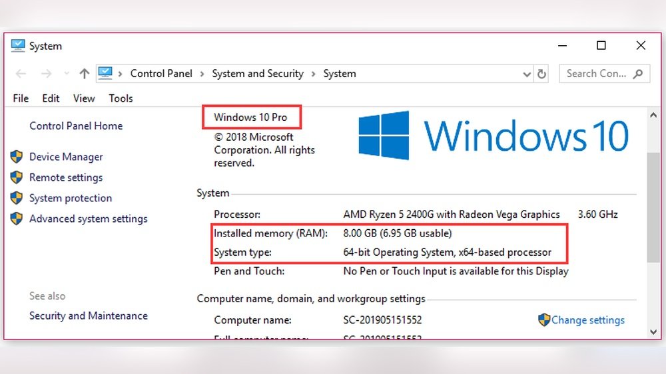The height and width of the screenshot is (374, 666).
Task: Click the Back navigation arrow
Action: 21,74
